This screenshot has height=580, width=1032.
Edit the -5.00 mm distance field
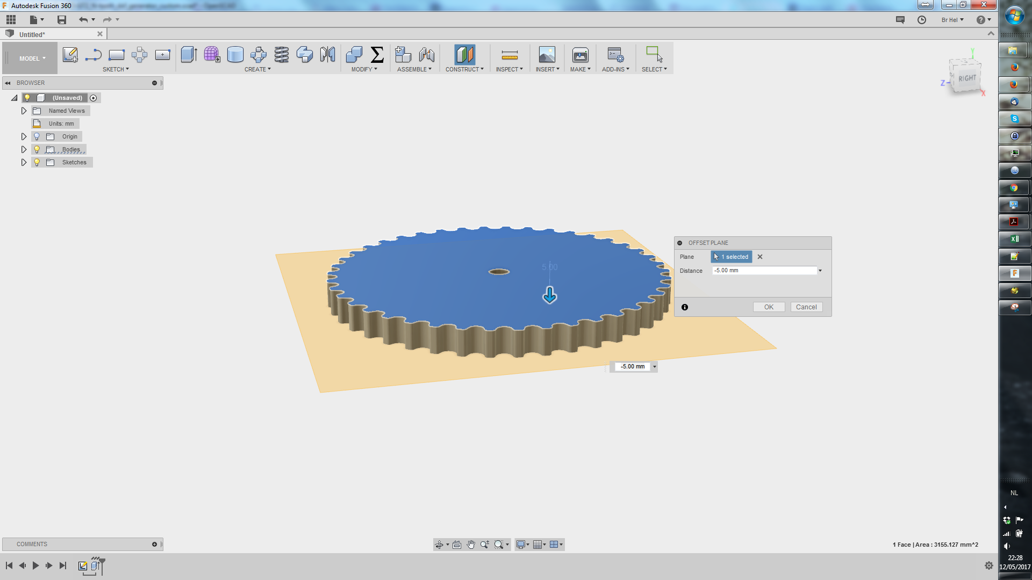click(x=763, y=270)
